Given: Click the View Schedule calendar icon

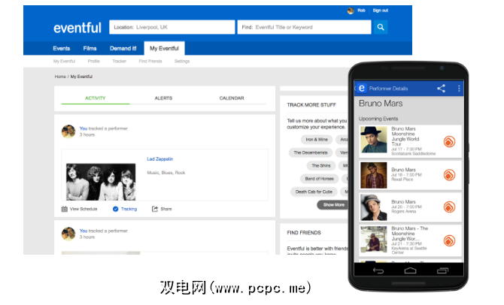Looking at the screenshot, I should [x=64, y=209].
